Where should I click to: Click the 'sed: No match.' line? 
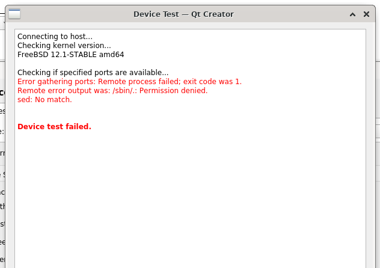[x=44, y=100]
